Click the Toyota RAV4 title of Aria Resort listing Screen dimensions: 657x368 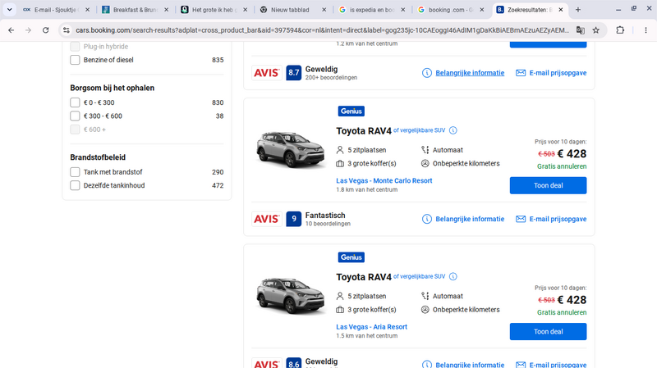click(364, 277)
